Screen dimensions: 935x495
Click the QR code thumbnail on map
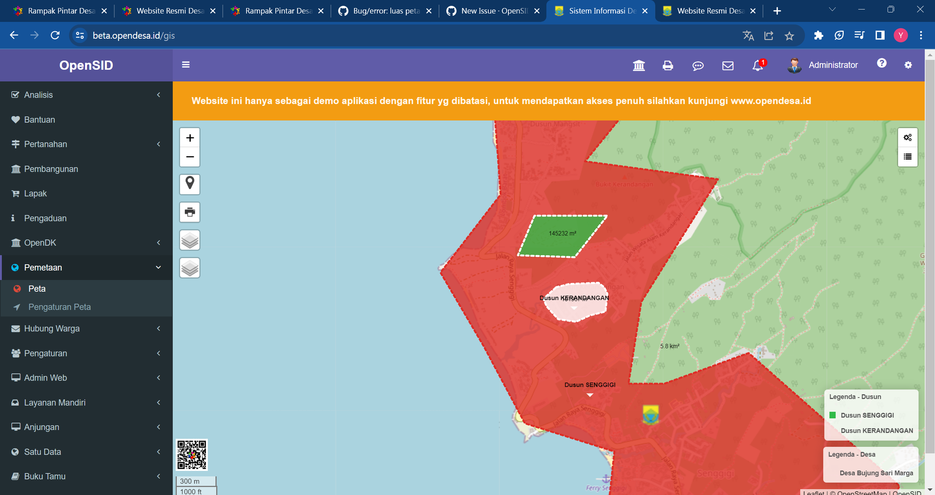point(192,454)
